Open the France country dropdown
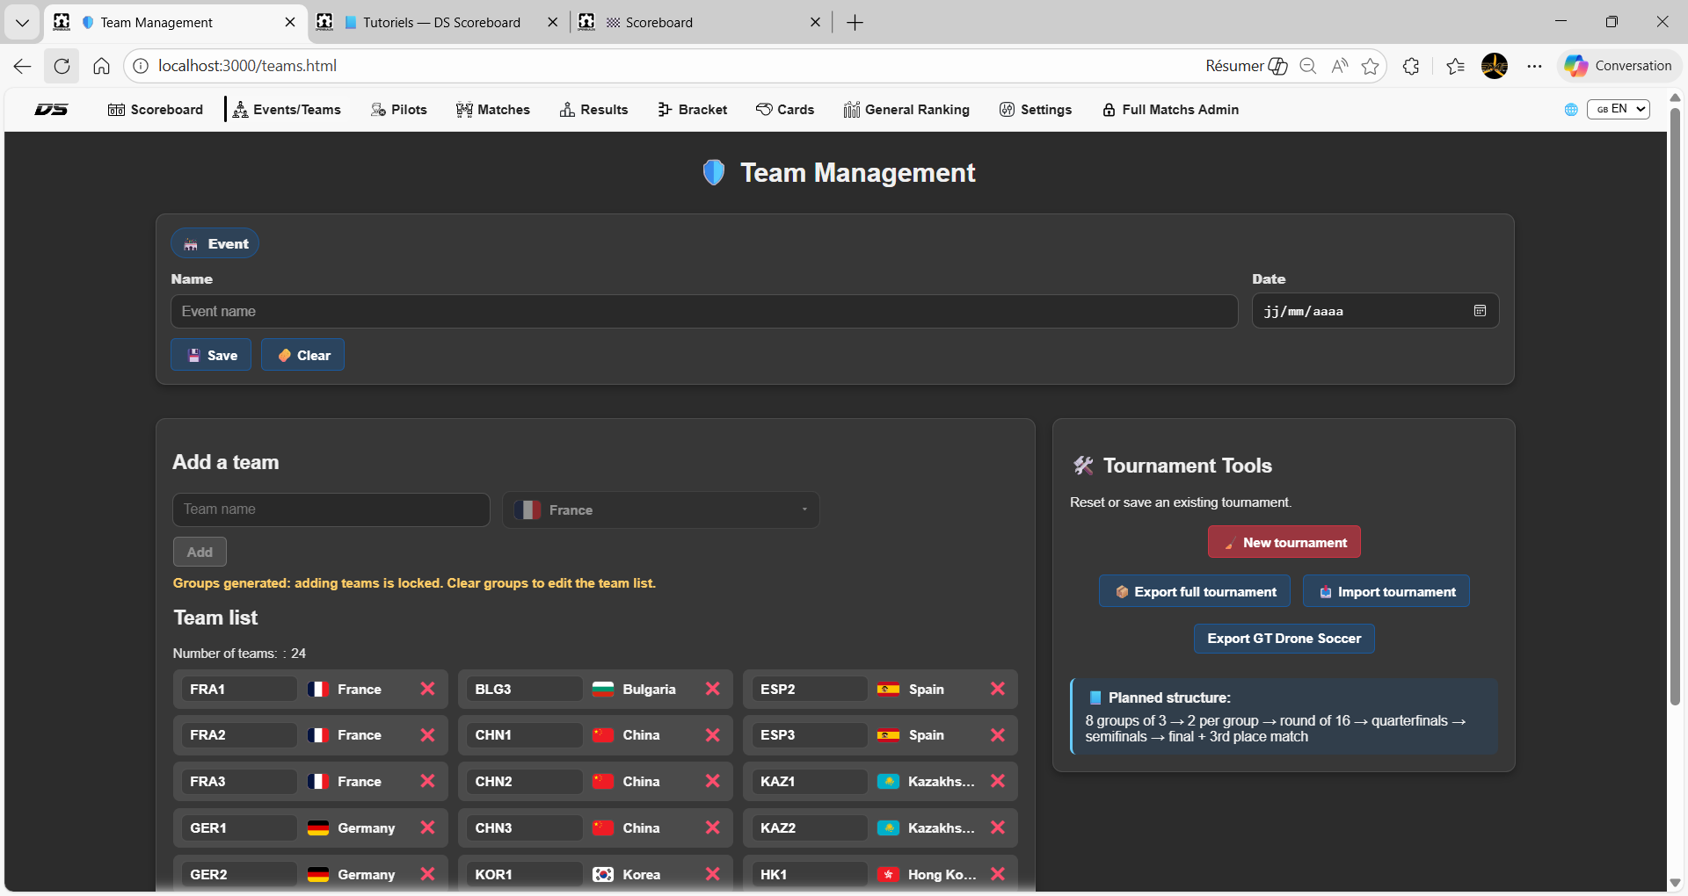 coord(660,509)
